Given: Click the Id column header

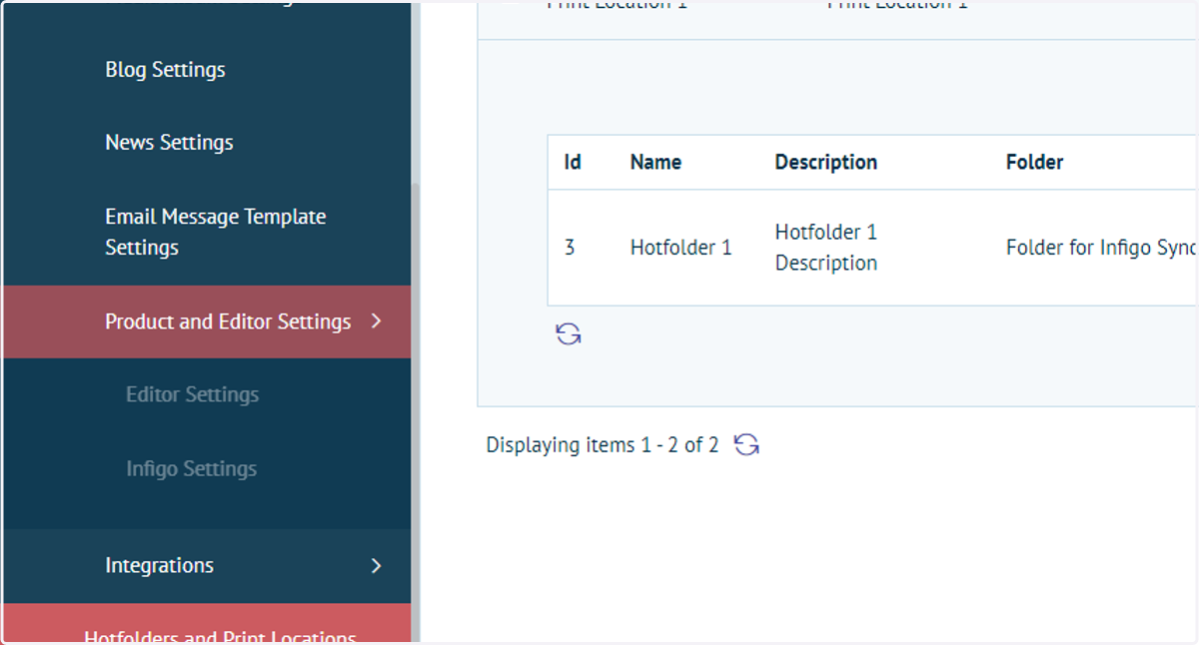Looking at the screenshot, I should [x=573, y=162].
